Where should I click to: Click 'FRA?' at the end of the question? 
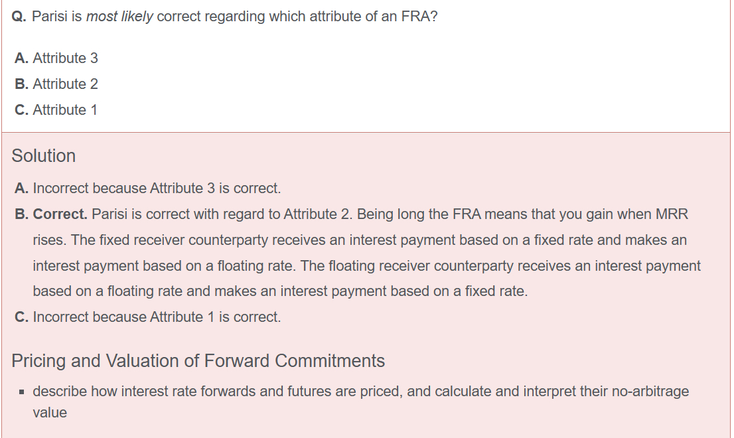tap(421, 17)
